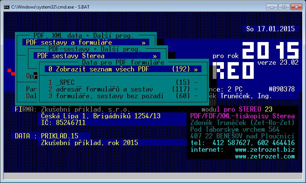
Task: Click 'Zdeněk Truneček (Zet-Ro-Zet)' line
Action: coord(243,122)
